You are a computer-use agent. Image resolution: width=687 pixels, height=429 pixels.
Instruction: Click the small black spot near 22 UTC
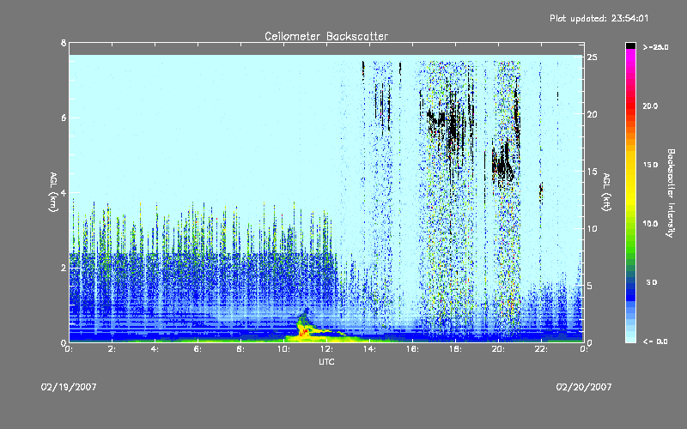click(x=541, y=190)
